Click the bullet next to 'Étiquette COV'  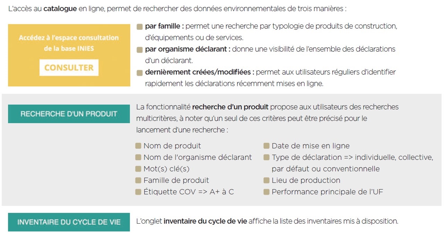pyautogui.click(x=138, y=191)
